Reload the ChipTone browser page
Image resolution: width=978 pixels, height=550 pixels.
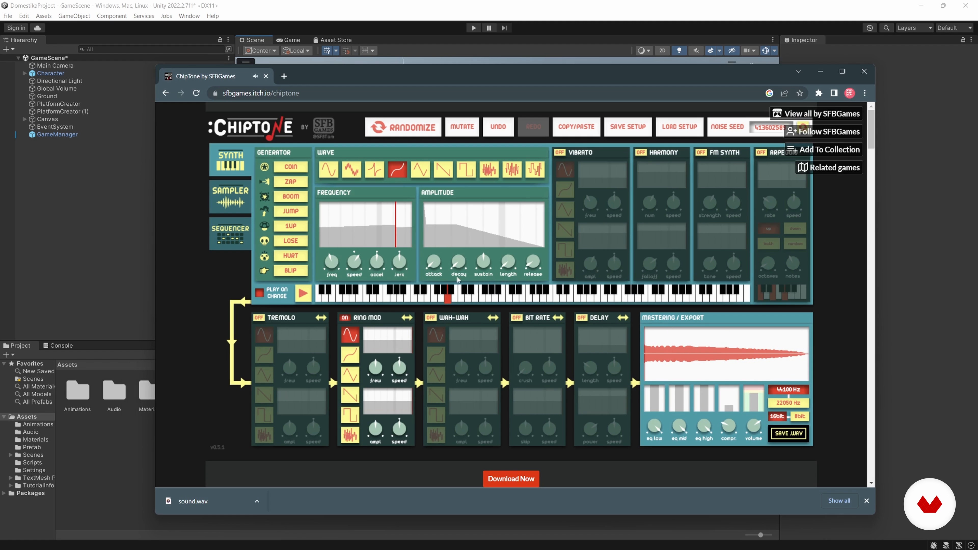[x=196, y=93]
